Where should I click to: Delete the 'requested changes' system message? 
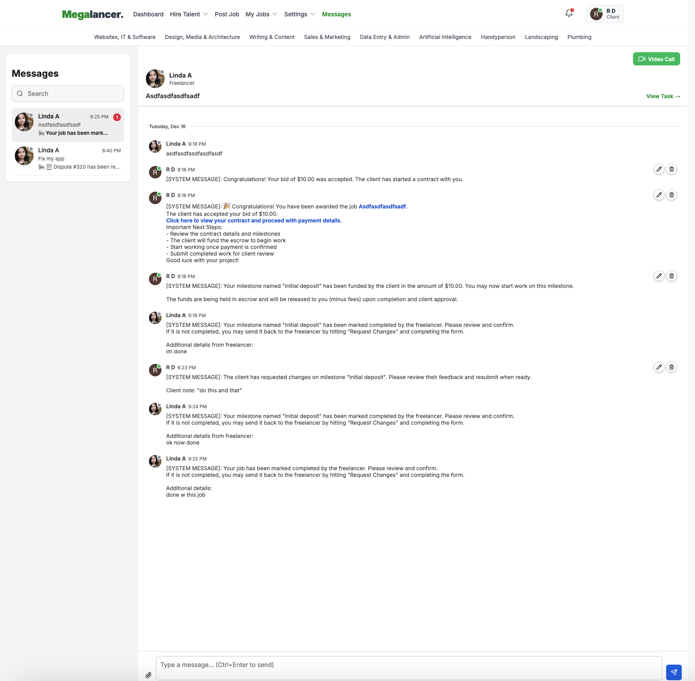coord(671,367)
